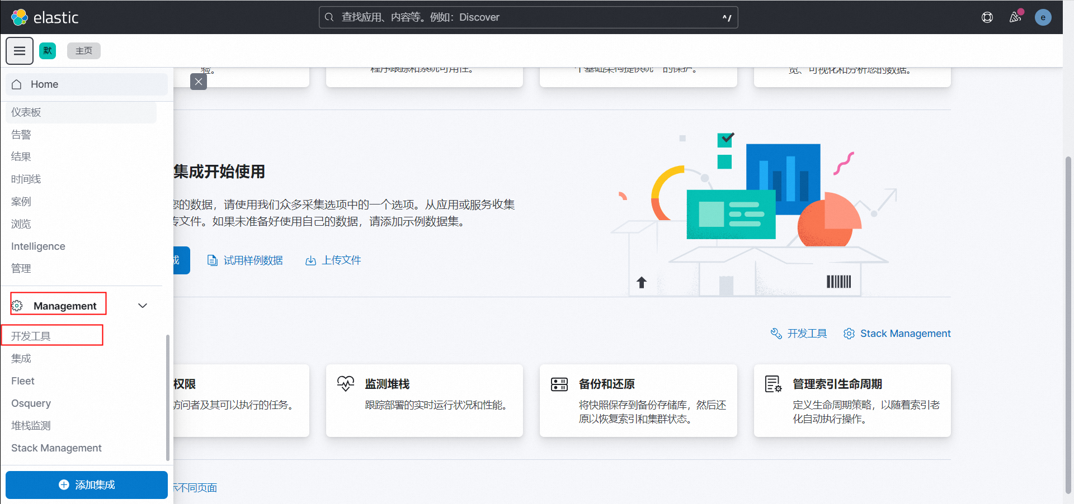Open Osquery under Management
Screen dimensions: 1074x504
click(x=31, y=403)
